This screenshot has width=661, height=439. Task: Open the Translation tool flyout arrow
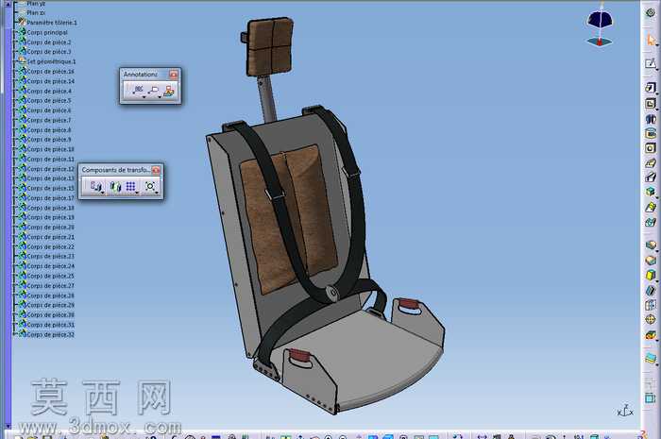[x=102, y=193]
